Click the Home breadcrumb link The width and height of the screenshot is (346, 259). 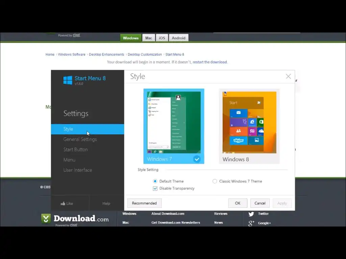point(50,54)
